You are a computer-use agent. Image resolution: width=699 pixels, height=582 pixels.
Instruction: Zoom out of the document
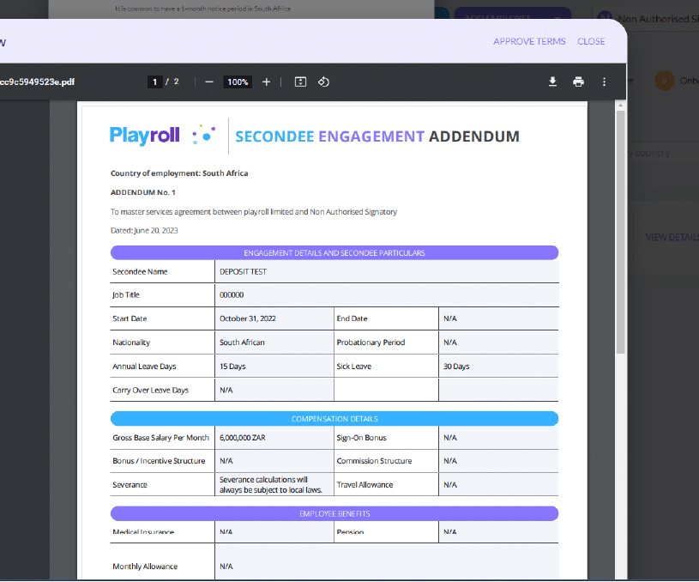click(x=208, y=82)
